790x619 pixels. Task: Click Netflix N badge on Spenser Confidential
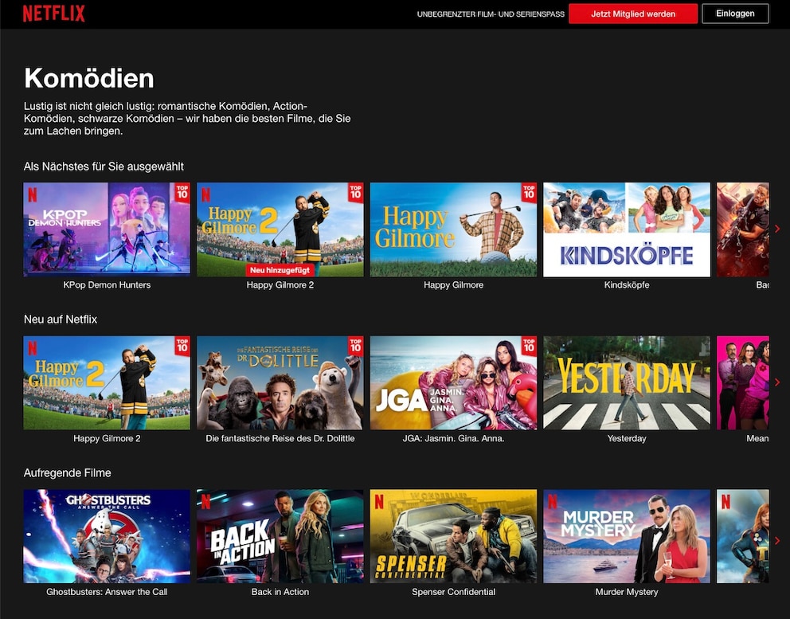click(x=379, y=502)
